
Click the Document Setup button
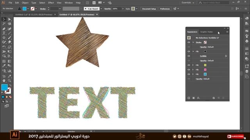(x=149, y=9)
